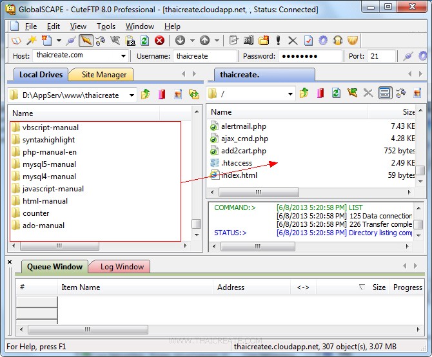Click the green Refresh icon in the main toolbar
432x357 pixels.
click(145, 41)
